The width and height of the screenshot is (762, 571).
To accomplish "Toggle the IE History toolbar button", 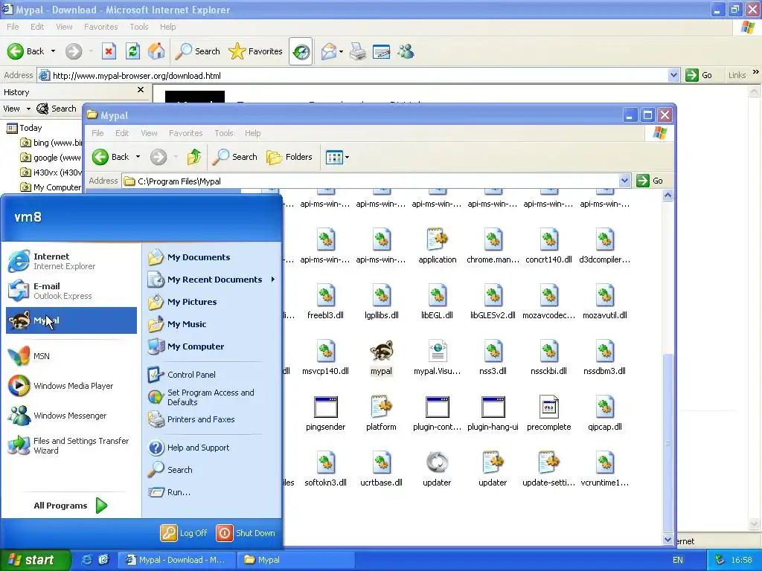I will tap(301, 51).
